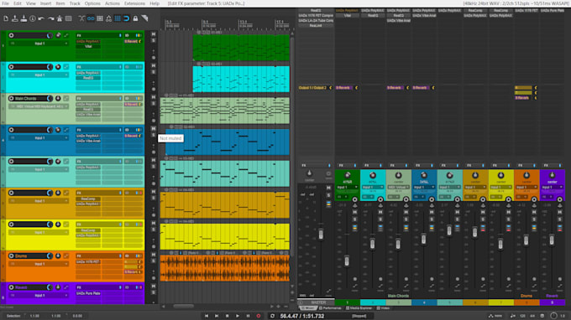
Task: Open Input 1 dropdown on Reverb track
Action: pyautogui.click(x=39, y=296)
